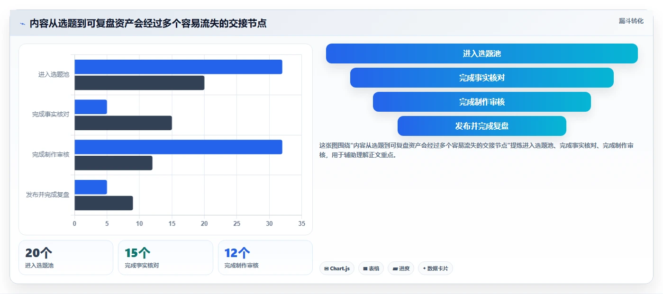Screen dimensions: 663x294
Task: Click the page title about 交接节点
Action: click(x=148, y=24)
